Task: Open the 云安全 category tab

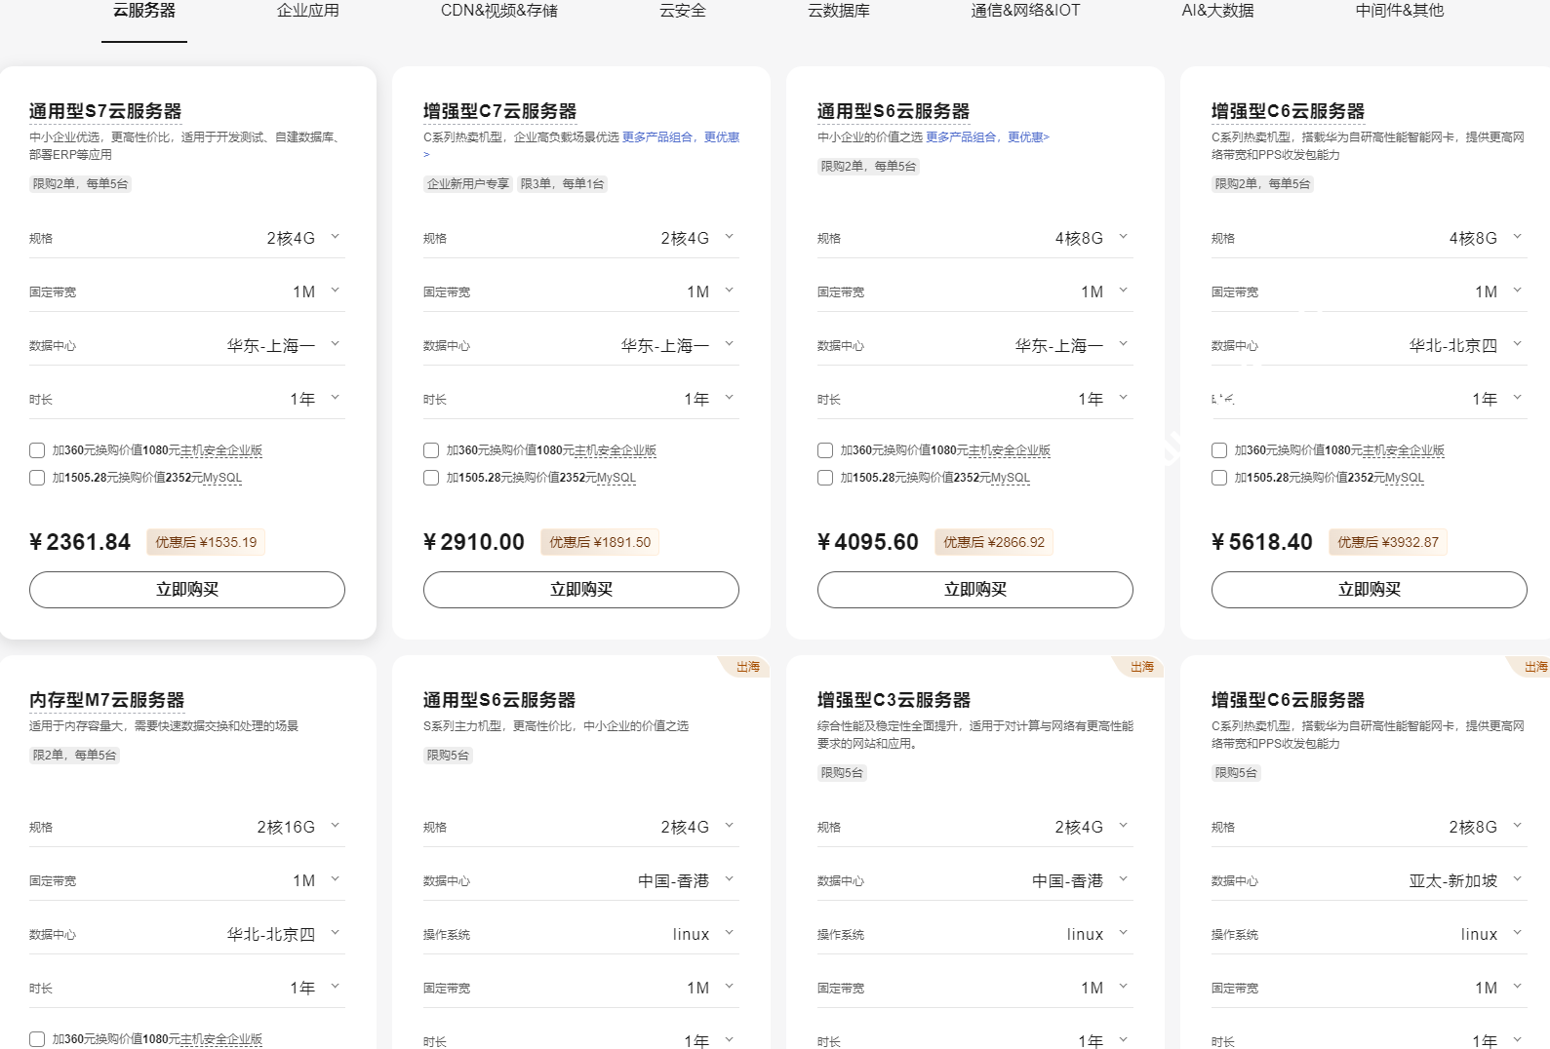Action: click(682, 11)
